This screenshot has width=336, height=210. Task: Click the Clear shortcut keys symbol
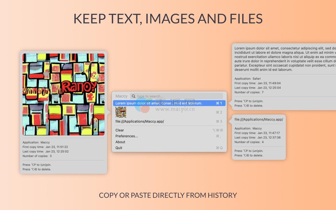click(217, 130)
